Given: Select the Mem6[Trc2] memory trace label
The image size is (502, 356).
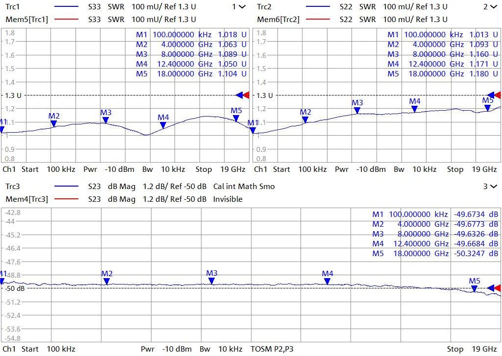Looking at the screenshot, I should pyautogui.click(x=278, y=20).
